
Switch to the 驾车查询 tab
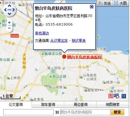(x=48, y=104)
